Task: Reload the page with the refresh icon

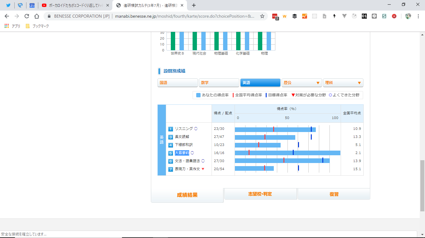Action: point(27,16)
